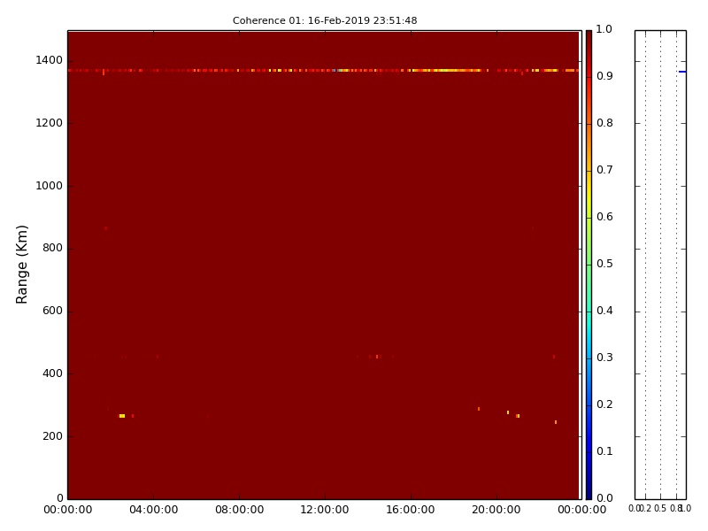
Task: Click the colorbar 0.9 tick label
Action: click(604, 76)
